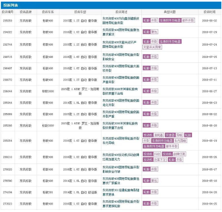Viewport: 222px width, 212px height.
Task: Select complaint number 285288
Action: [x=7, y=126]
